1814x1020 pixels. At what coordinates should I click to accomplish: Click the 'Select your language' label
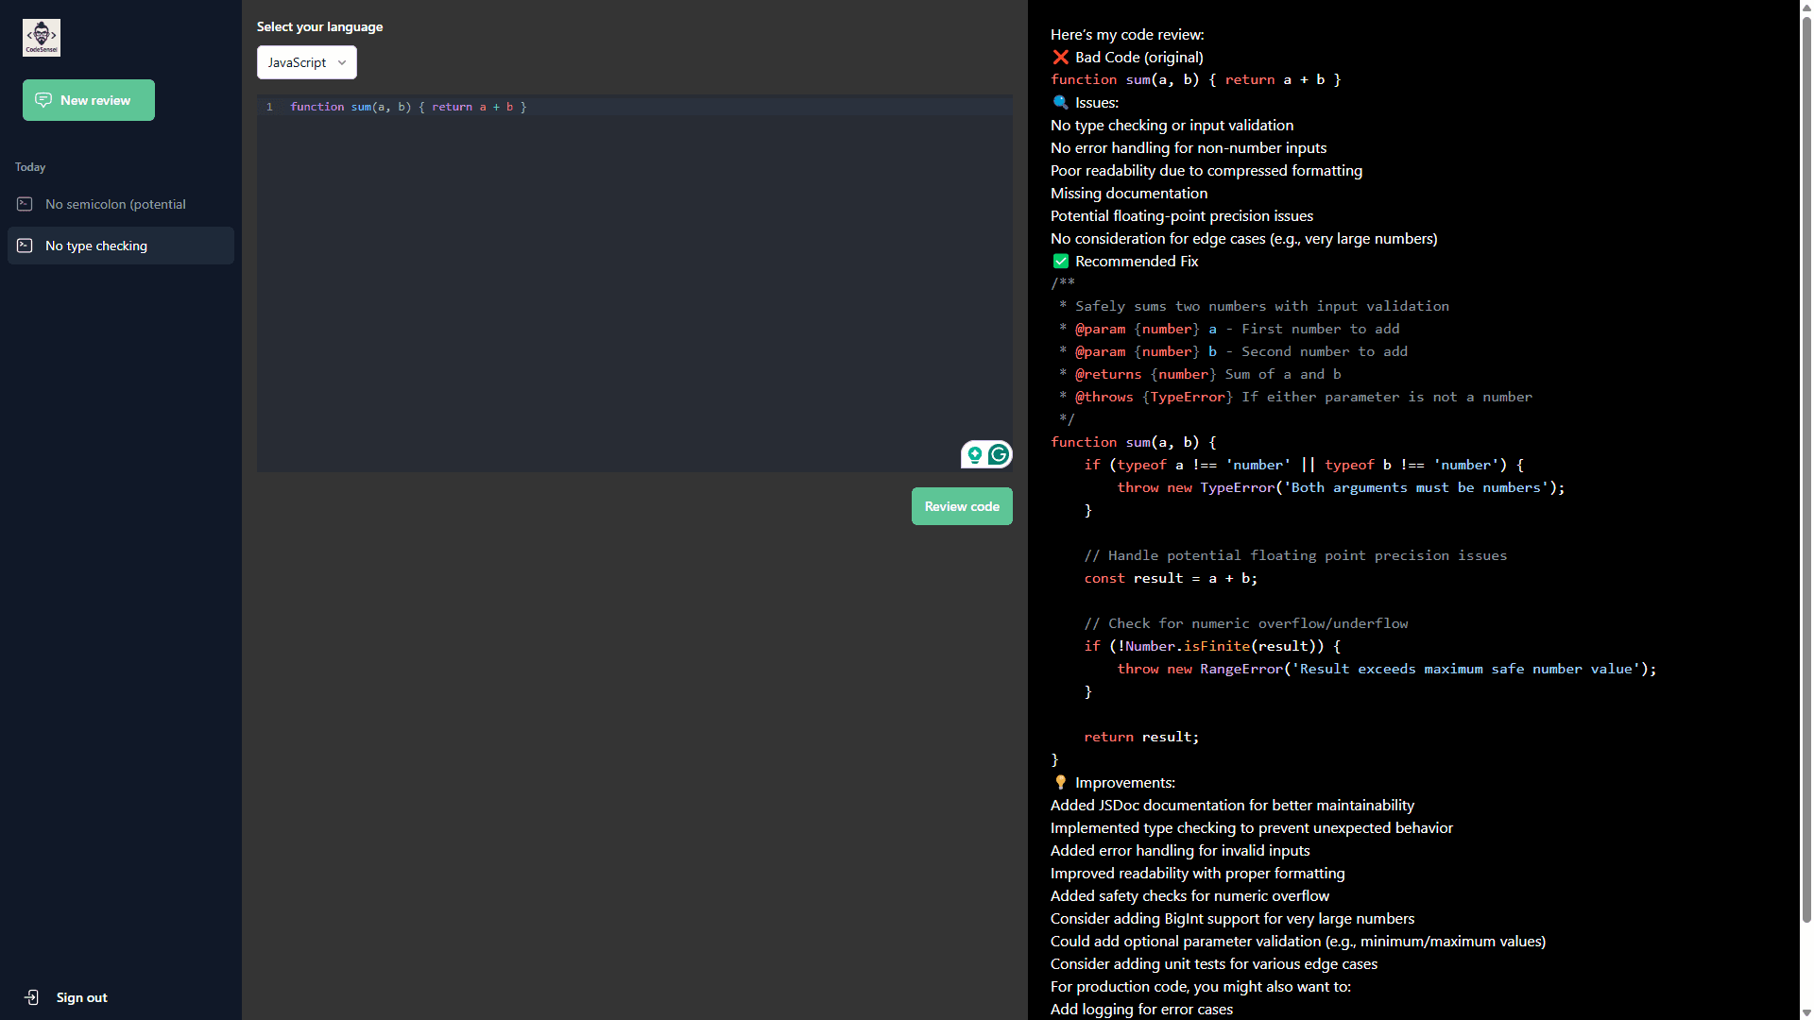(319, 26)
